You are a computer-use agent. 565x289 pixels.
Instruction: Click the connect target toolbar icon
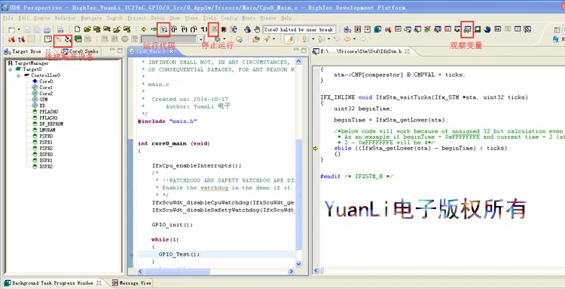coord(58,39)
